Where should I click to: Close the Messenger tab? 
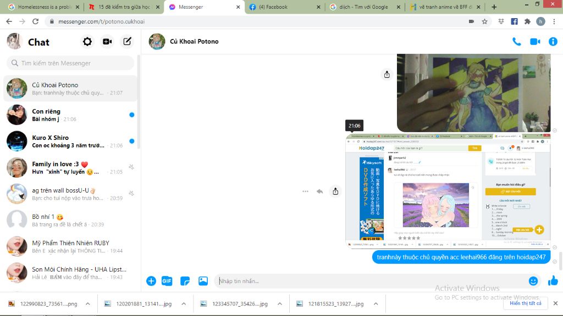coord(238,7)
